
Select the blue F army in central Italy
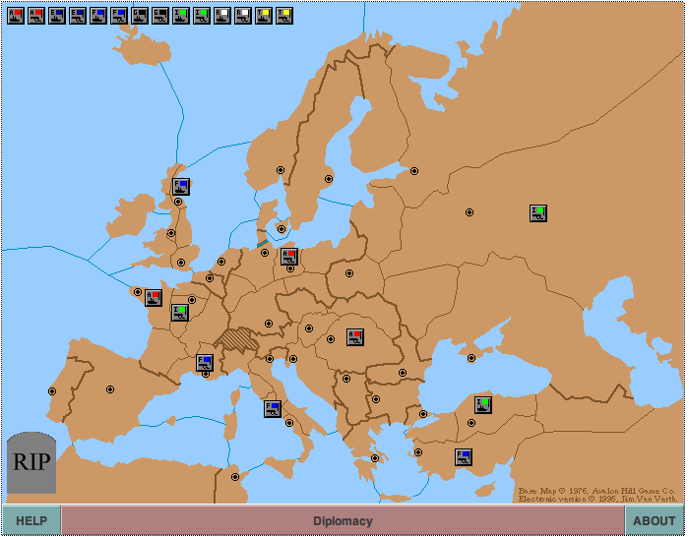click(x=273, y=409)
